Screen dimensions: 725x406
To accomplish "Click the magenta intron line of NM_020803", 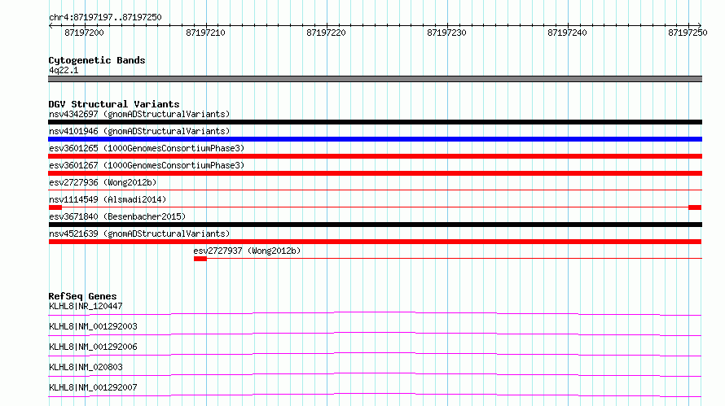I will coord(375,375).
